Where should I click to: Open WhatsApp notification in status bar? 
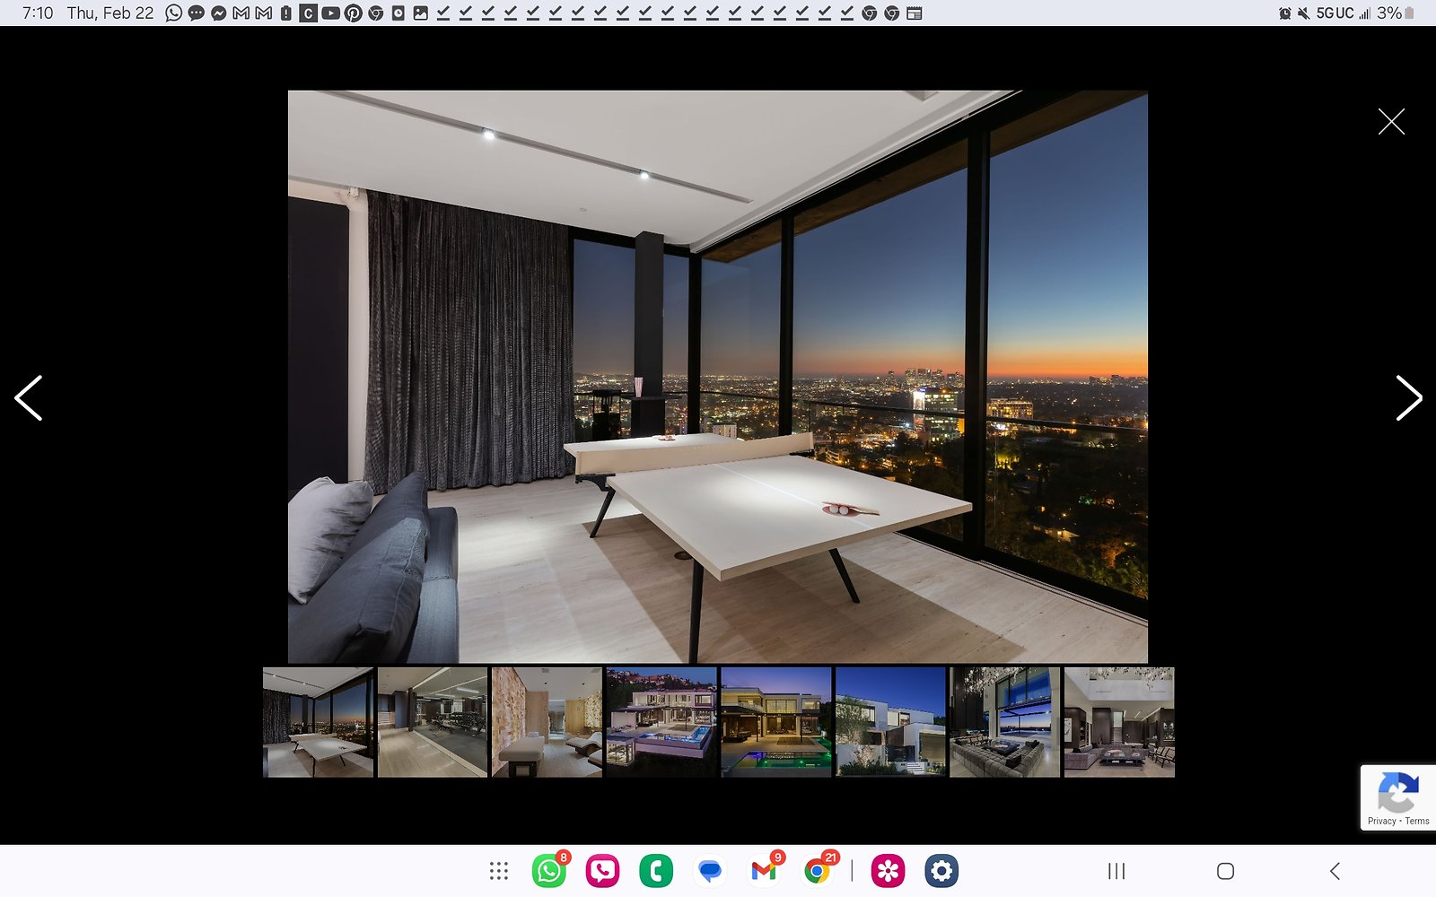[x=174, y=13]
